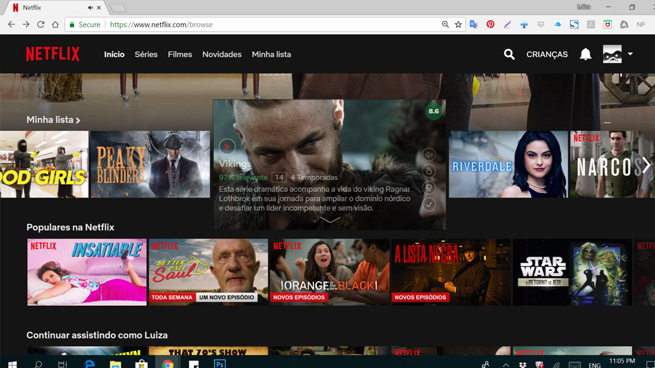Open the Minha lista row heading
Viewport: 655px width, 368px height.
point(53,120)
